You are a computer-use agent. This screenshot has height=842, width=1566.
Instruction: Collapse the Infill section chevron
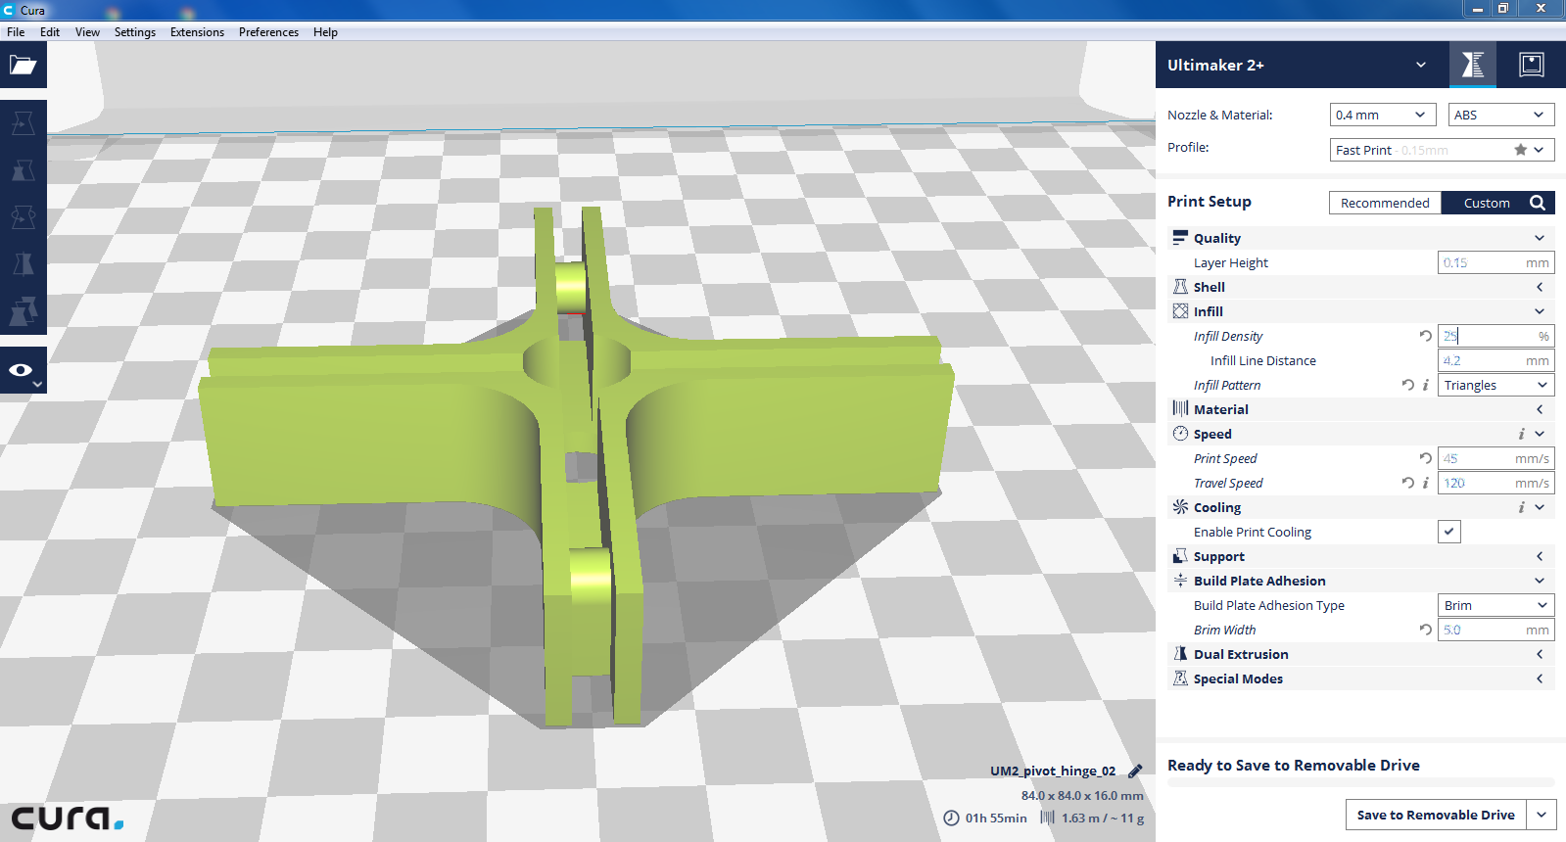[1540, 311]
